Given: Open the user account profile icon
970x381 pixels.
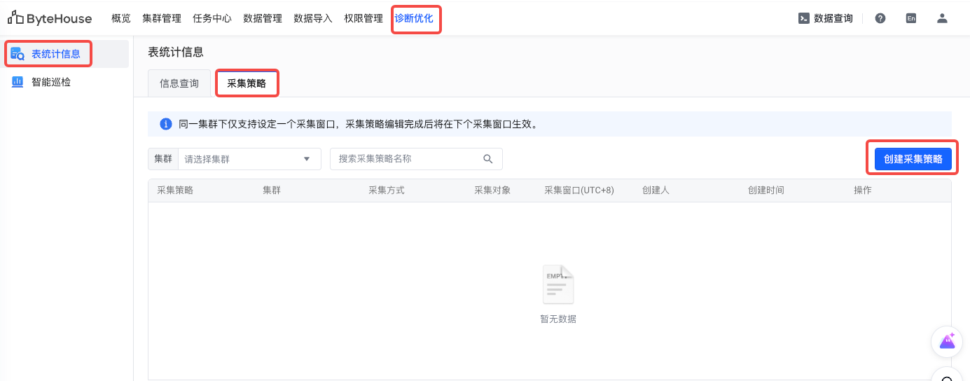Looking at the screenshot, I should (x=942, y=19).
